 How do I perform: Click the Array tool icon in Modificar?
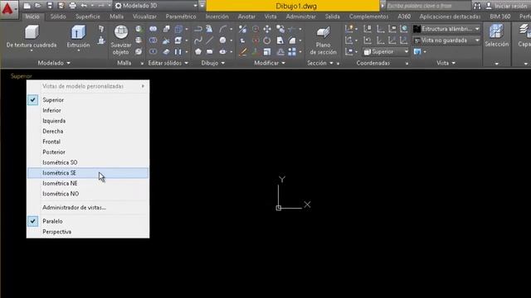(292, 51)
